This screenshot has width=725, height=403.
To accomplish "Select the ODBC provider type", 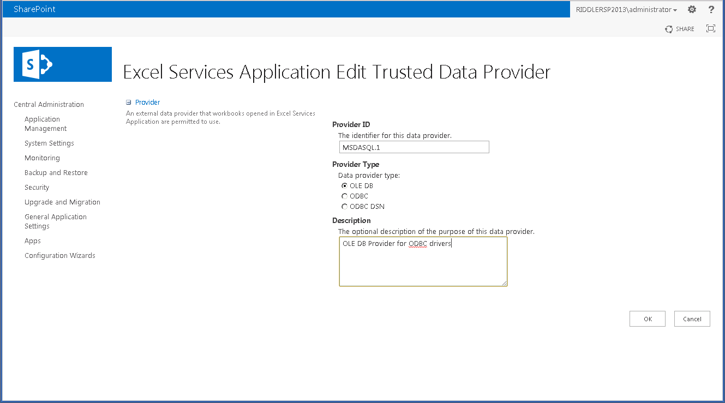I will coord(344,196).
